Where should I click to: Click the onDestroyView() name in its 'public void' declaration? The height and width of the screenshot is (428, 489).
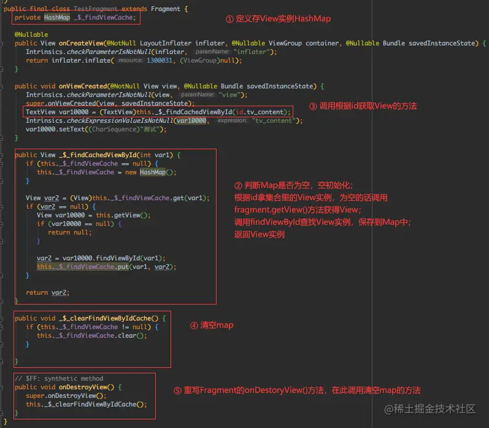[x=87, y=387]
